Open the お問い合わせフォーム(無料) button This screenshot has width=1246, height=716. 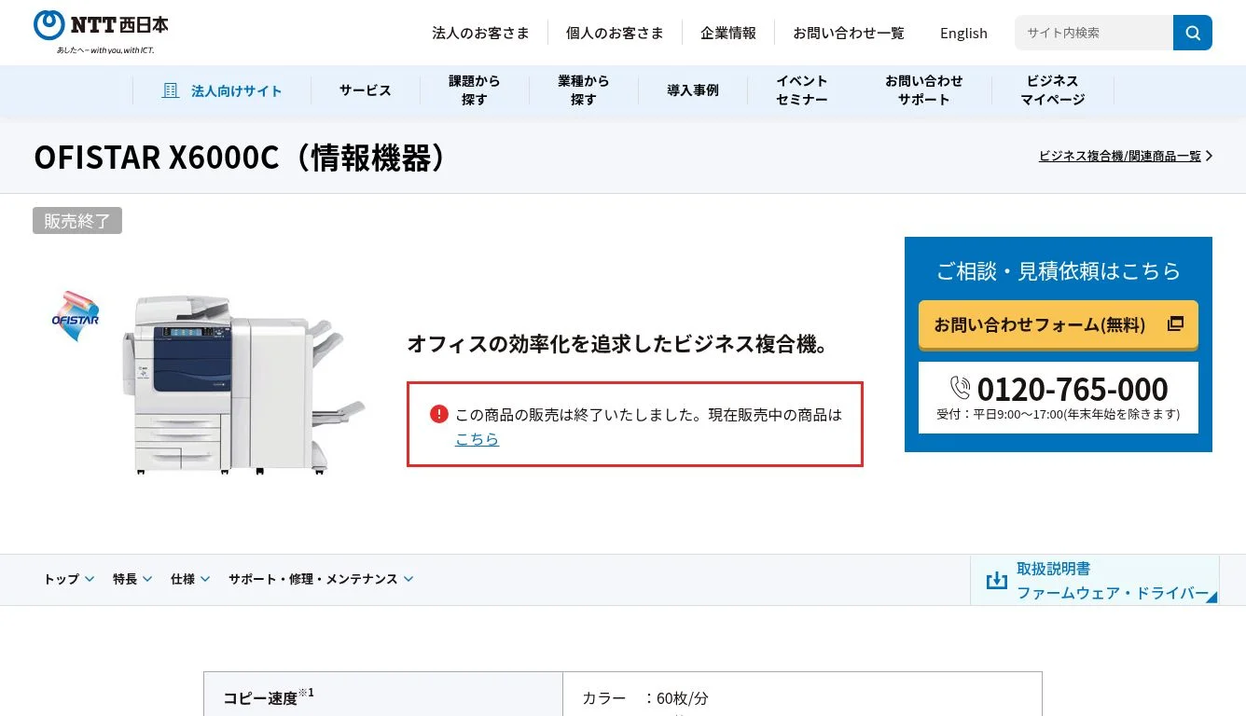coord(1058,324)
